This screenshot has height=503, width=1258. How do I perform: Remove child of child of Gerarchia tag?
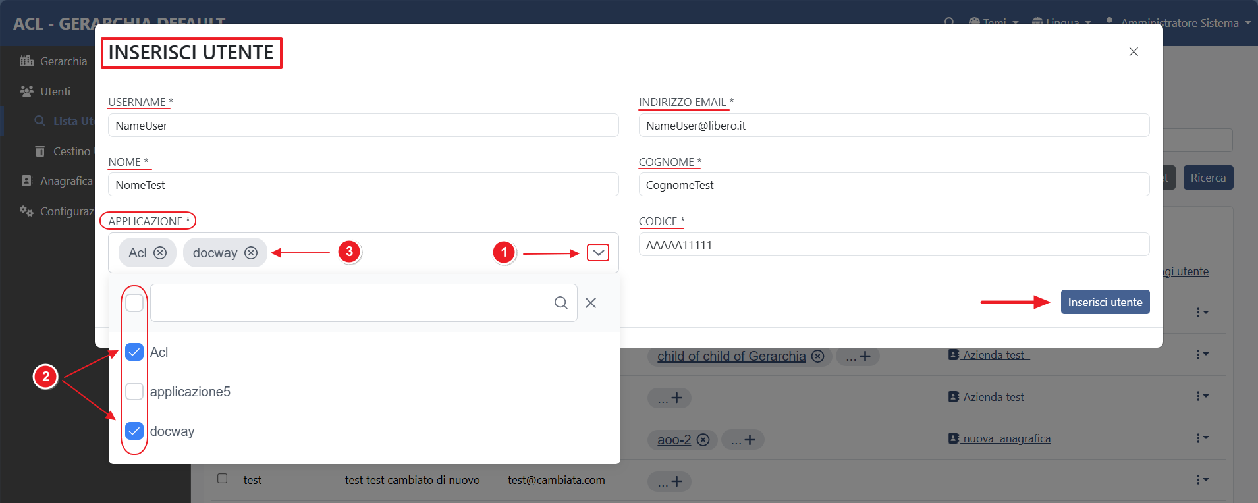(817, 356)
